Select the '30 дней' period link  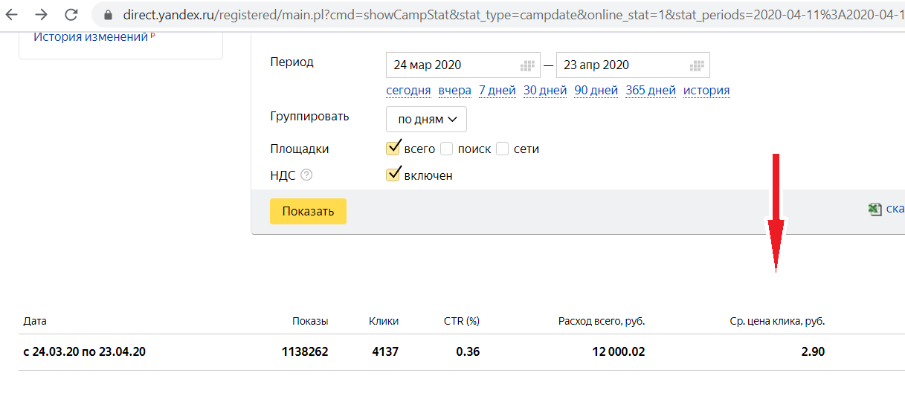tap(545, 91)
